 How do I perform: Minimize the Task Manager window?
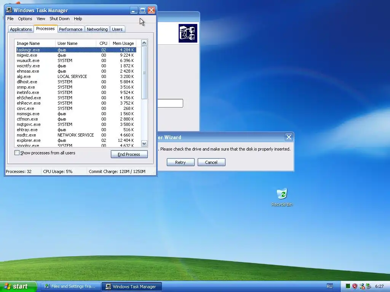tap(134, 10)
